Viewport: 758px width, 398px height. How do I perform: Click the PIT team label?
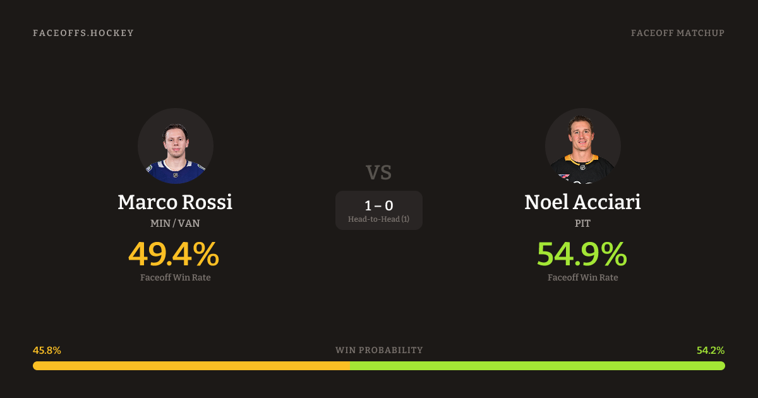click(x=582, y=223)
